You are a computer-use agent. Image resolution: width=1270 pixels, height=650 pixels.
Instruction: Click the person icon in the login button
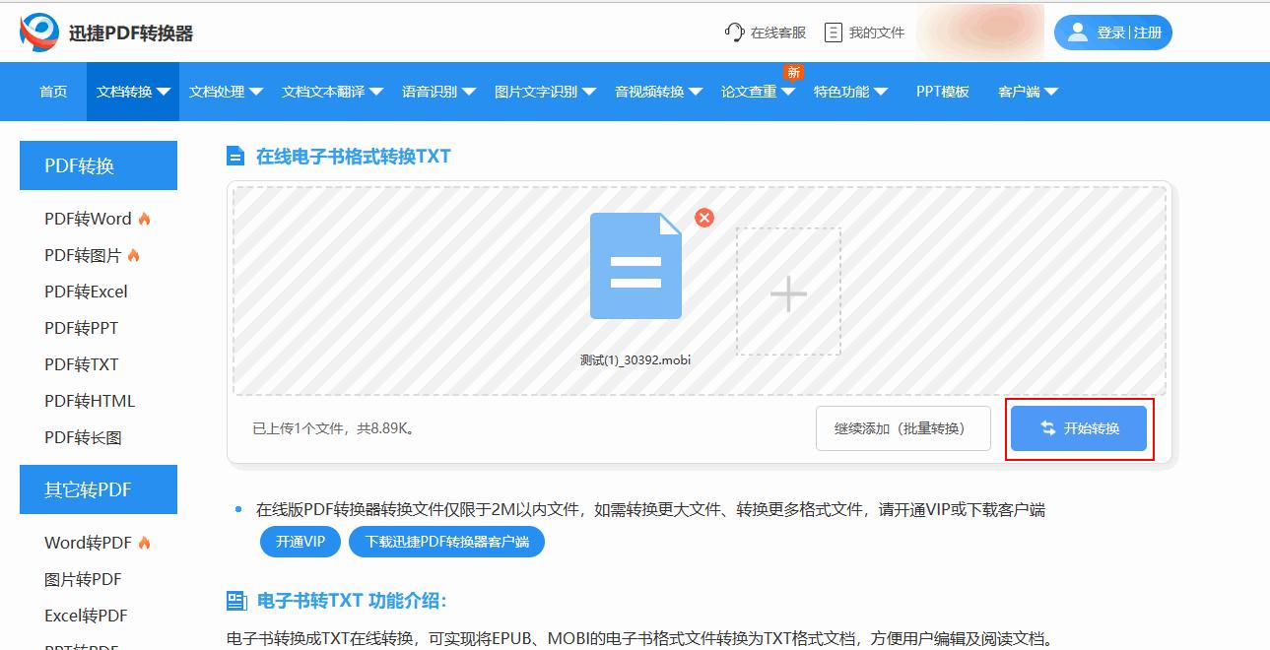1079,32
